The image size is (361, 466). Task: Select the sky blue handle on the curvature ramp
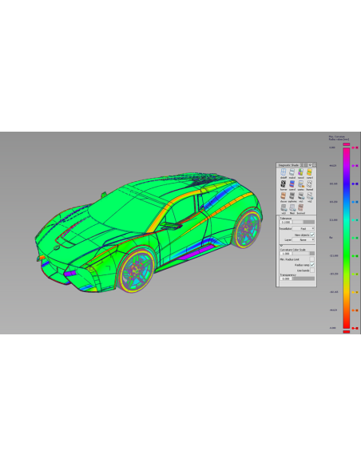tap(355, 202)
